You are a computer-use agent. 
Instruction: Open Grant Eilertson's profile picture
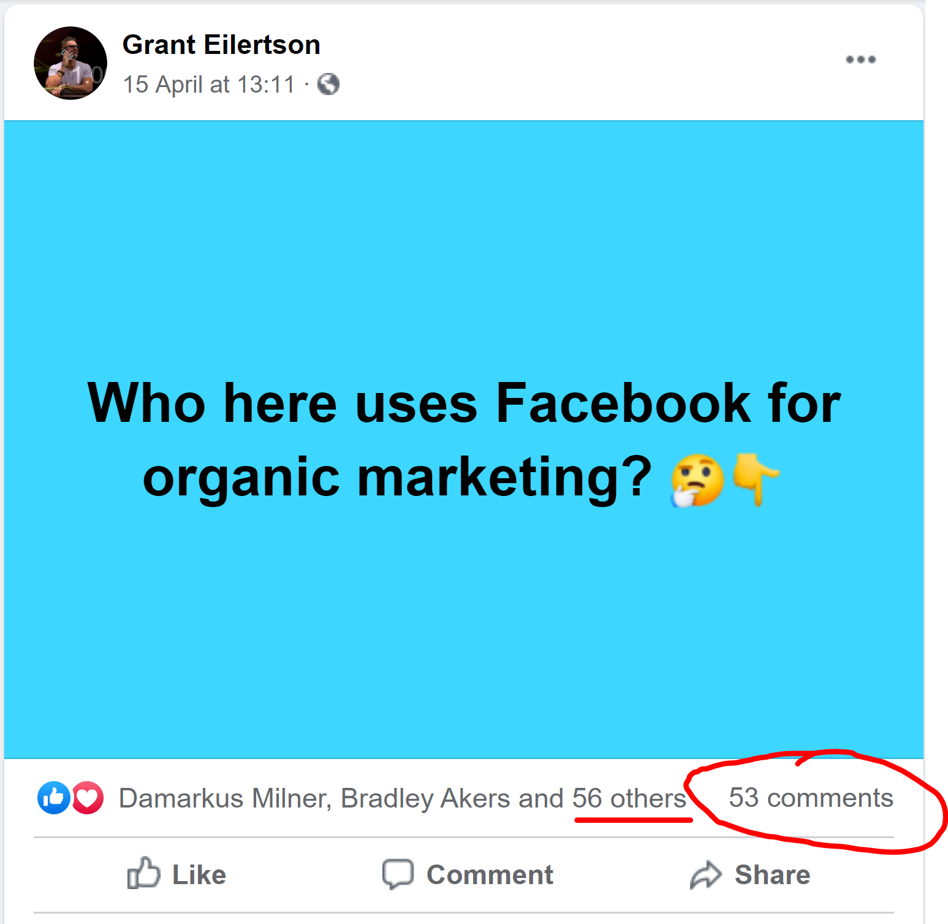(x=70, y=63)
